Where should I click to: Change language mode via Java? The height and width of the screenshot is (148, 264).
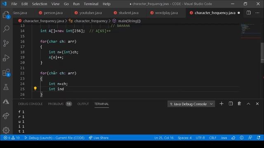224,138
